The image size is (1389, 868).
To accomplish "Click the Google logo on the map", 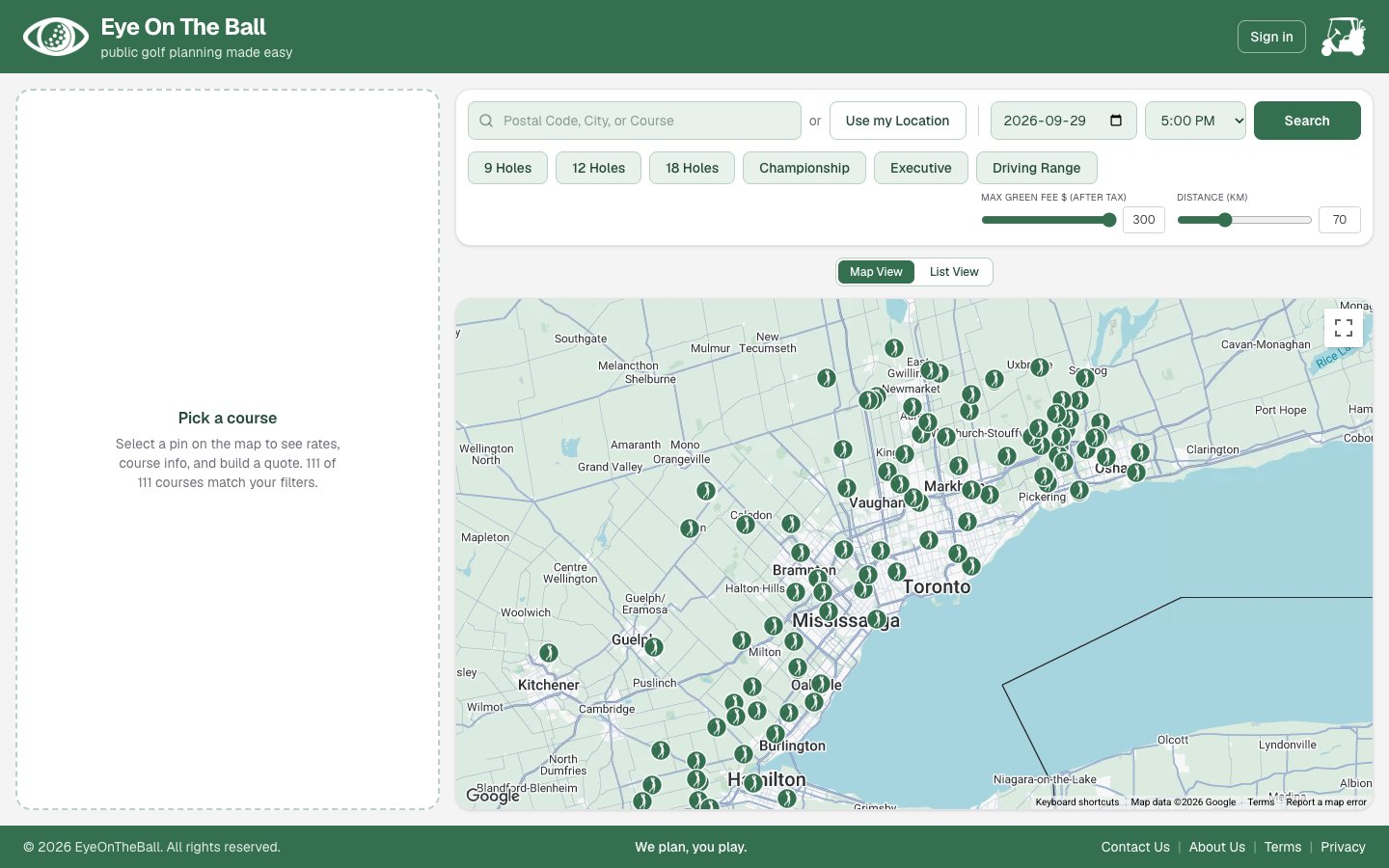I will (x=493, y=796).
